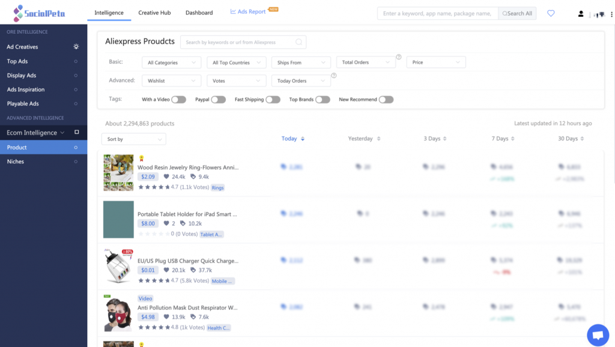
Task: Select the Display Ads radio circle
Action: click(x=76, y=75)
